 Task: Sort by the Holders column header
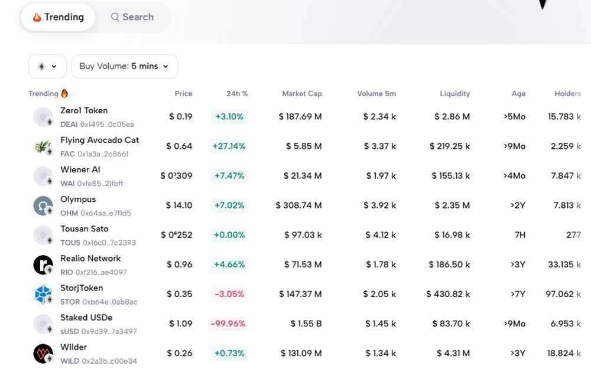(567, 94)
